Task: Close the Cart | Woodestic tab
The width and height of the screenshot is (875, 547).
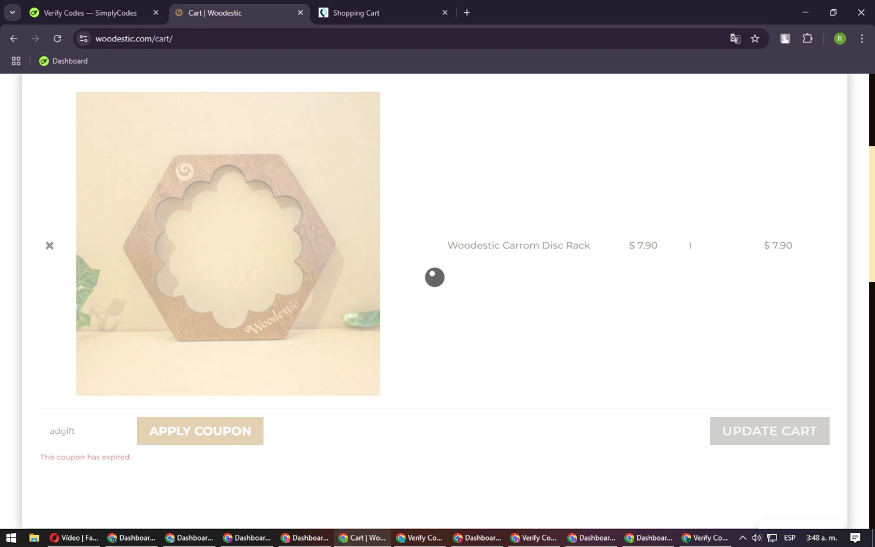Action: tap(300, 13)
